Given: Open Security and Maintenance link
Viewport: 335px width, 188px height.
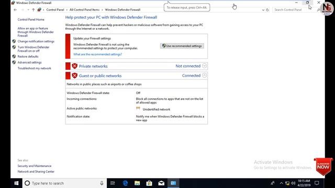Looking at the screenshot, I should (35, 166).
